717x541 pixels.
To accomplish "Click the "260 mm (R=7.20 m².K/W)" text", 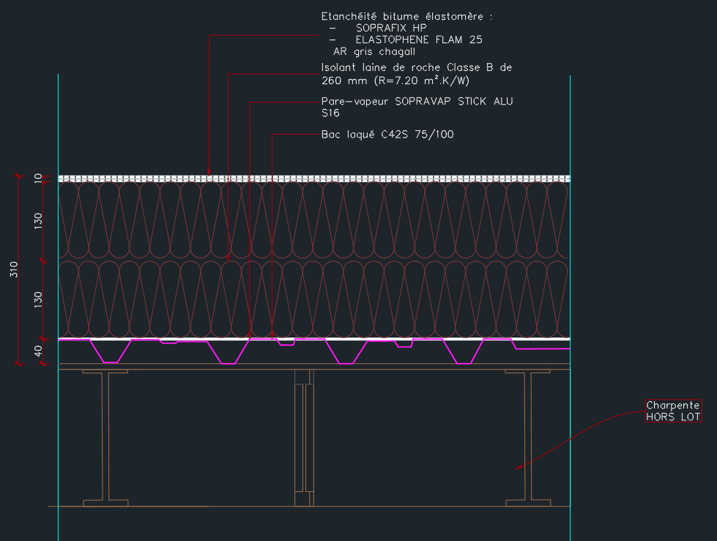I will click(x=395, y=81).
